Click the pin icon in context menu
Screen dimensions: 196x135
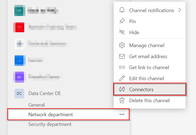(122, 21)
